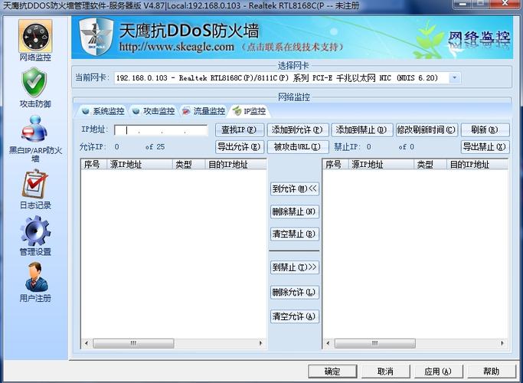
Task: Expand the 当前网卡 adapter dropdown
Action: pos(454,77)
